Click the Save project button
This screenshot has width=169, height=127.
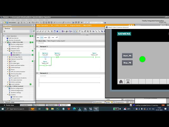click(11, 22)
